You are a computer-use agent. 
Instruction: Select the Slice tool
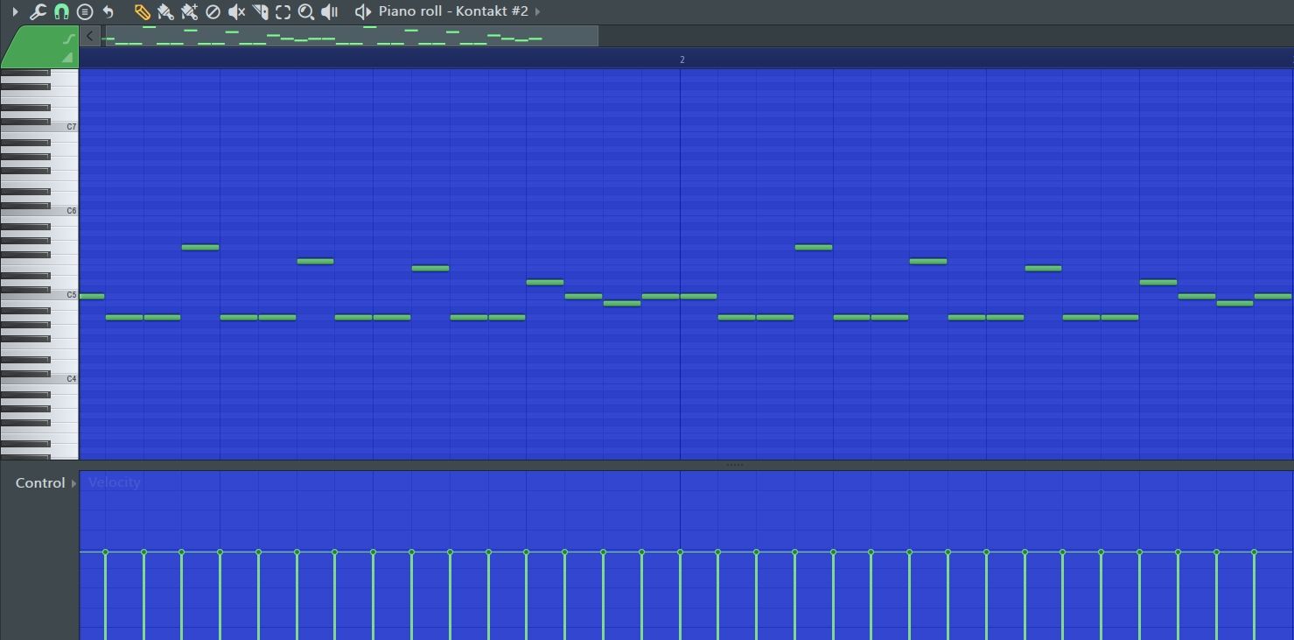pyautogui.click(x=260, y=11)
